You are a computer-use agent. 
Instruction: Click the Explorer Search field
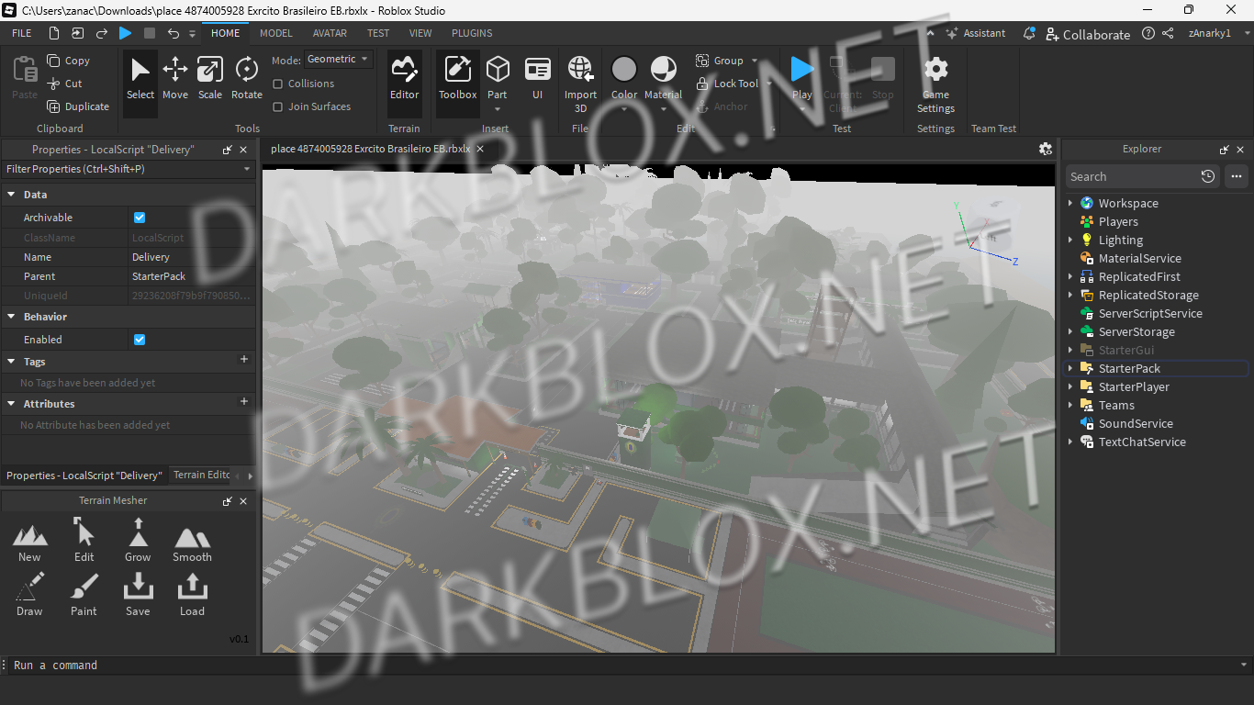point(1132,176)
